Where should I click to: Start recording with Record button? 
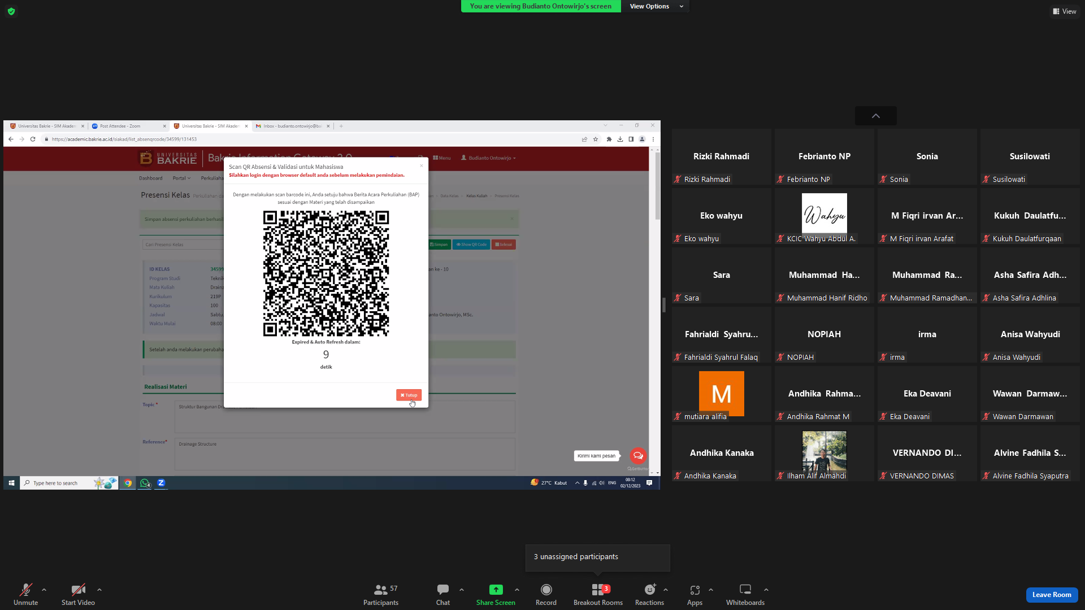coord(546,594)
